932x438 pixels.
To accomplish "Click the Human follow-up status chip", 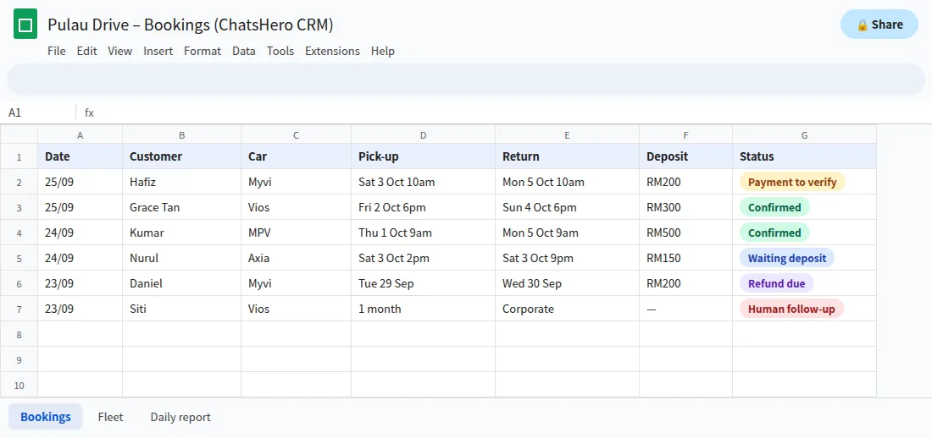I will pyautogui.click(x=791, y=309).
